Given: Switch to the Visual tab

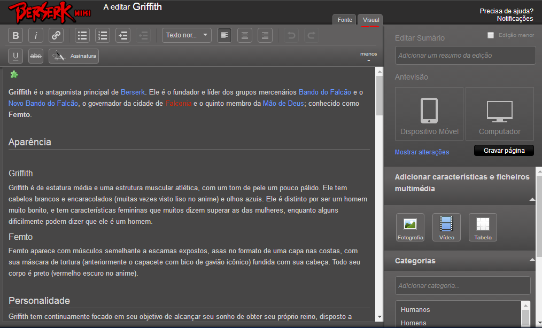Looking at the screenshot, I should click(371, 20).
